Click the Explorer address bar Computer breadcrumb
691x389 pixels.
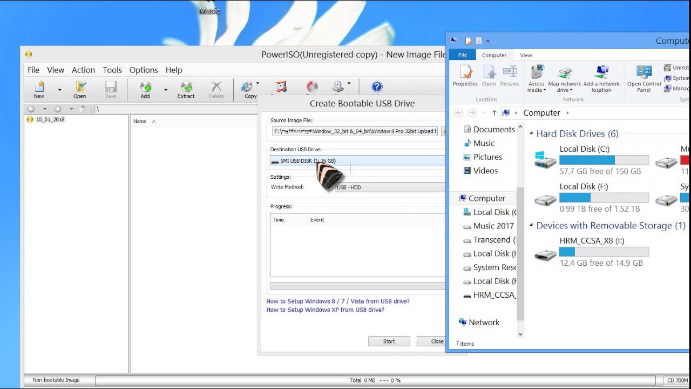(x=541, y=113)
